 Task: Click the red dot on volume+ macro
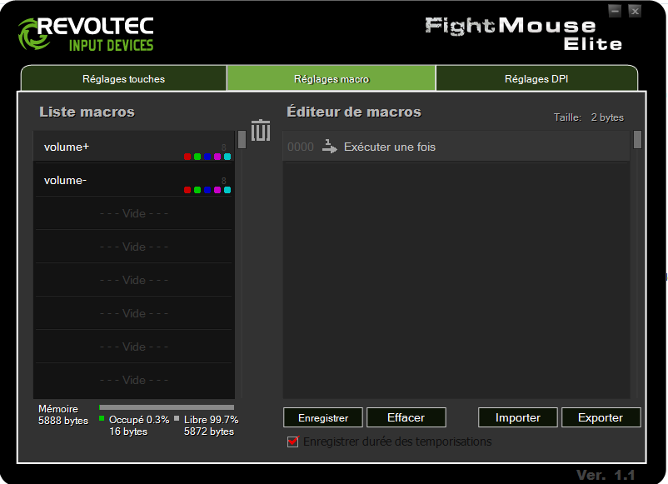pyautogui.click(x=187, y=157)
